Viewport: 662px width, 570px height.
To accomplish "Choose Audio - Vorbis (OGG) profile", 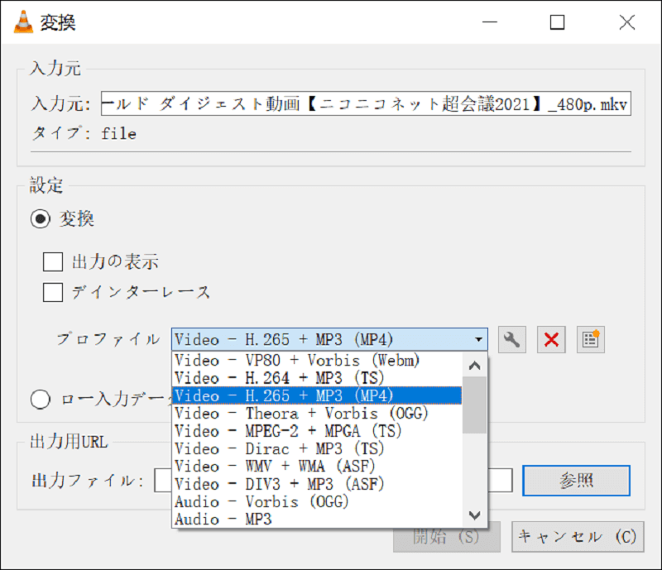I will tap(317, 502).
